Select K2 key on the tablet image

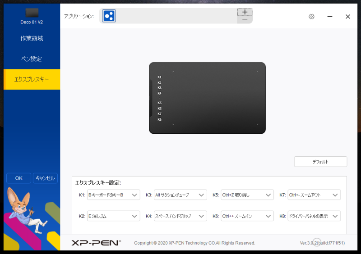tap(160, 83)
